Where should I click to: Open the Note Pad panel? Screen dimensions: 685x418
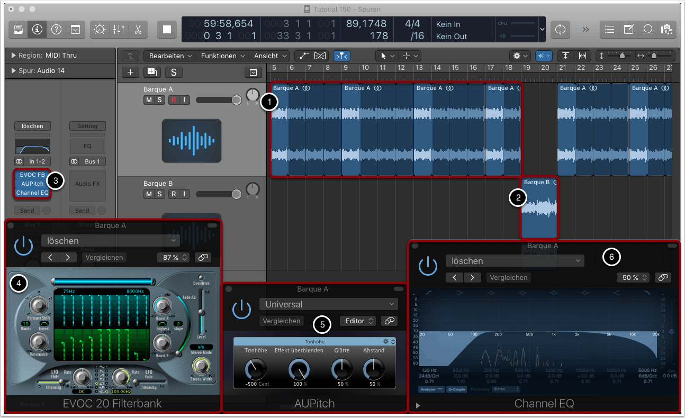[x=628, y=29]
